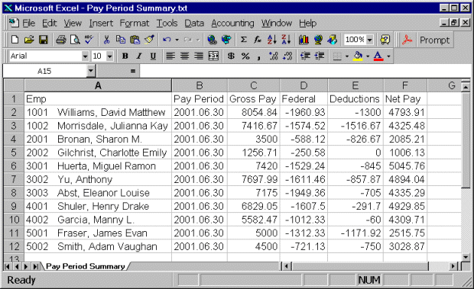
Task: Toggle Bold formatting button
Action: tap(125, 56)
